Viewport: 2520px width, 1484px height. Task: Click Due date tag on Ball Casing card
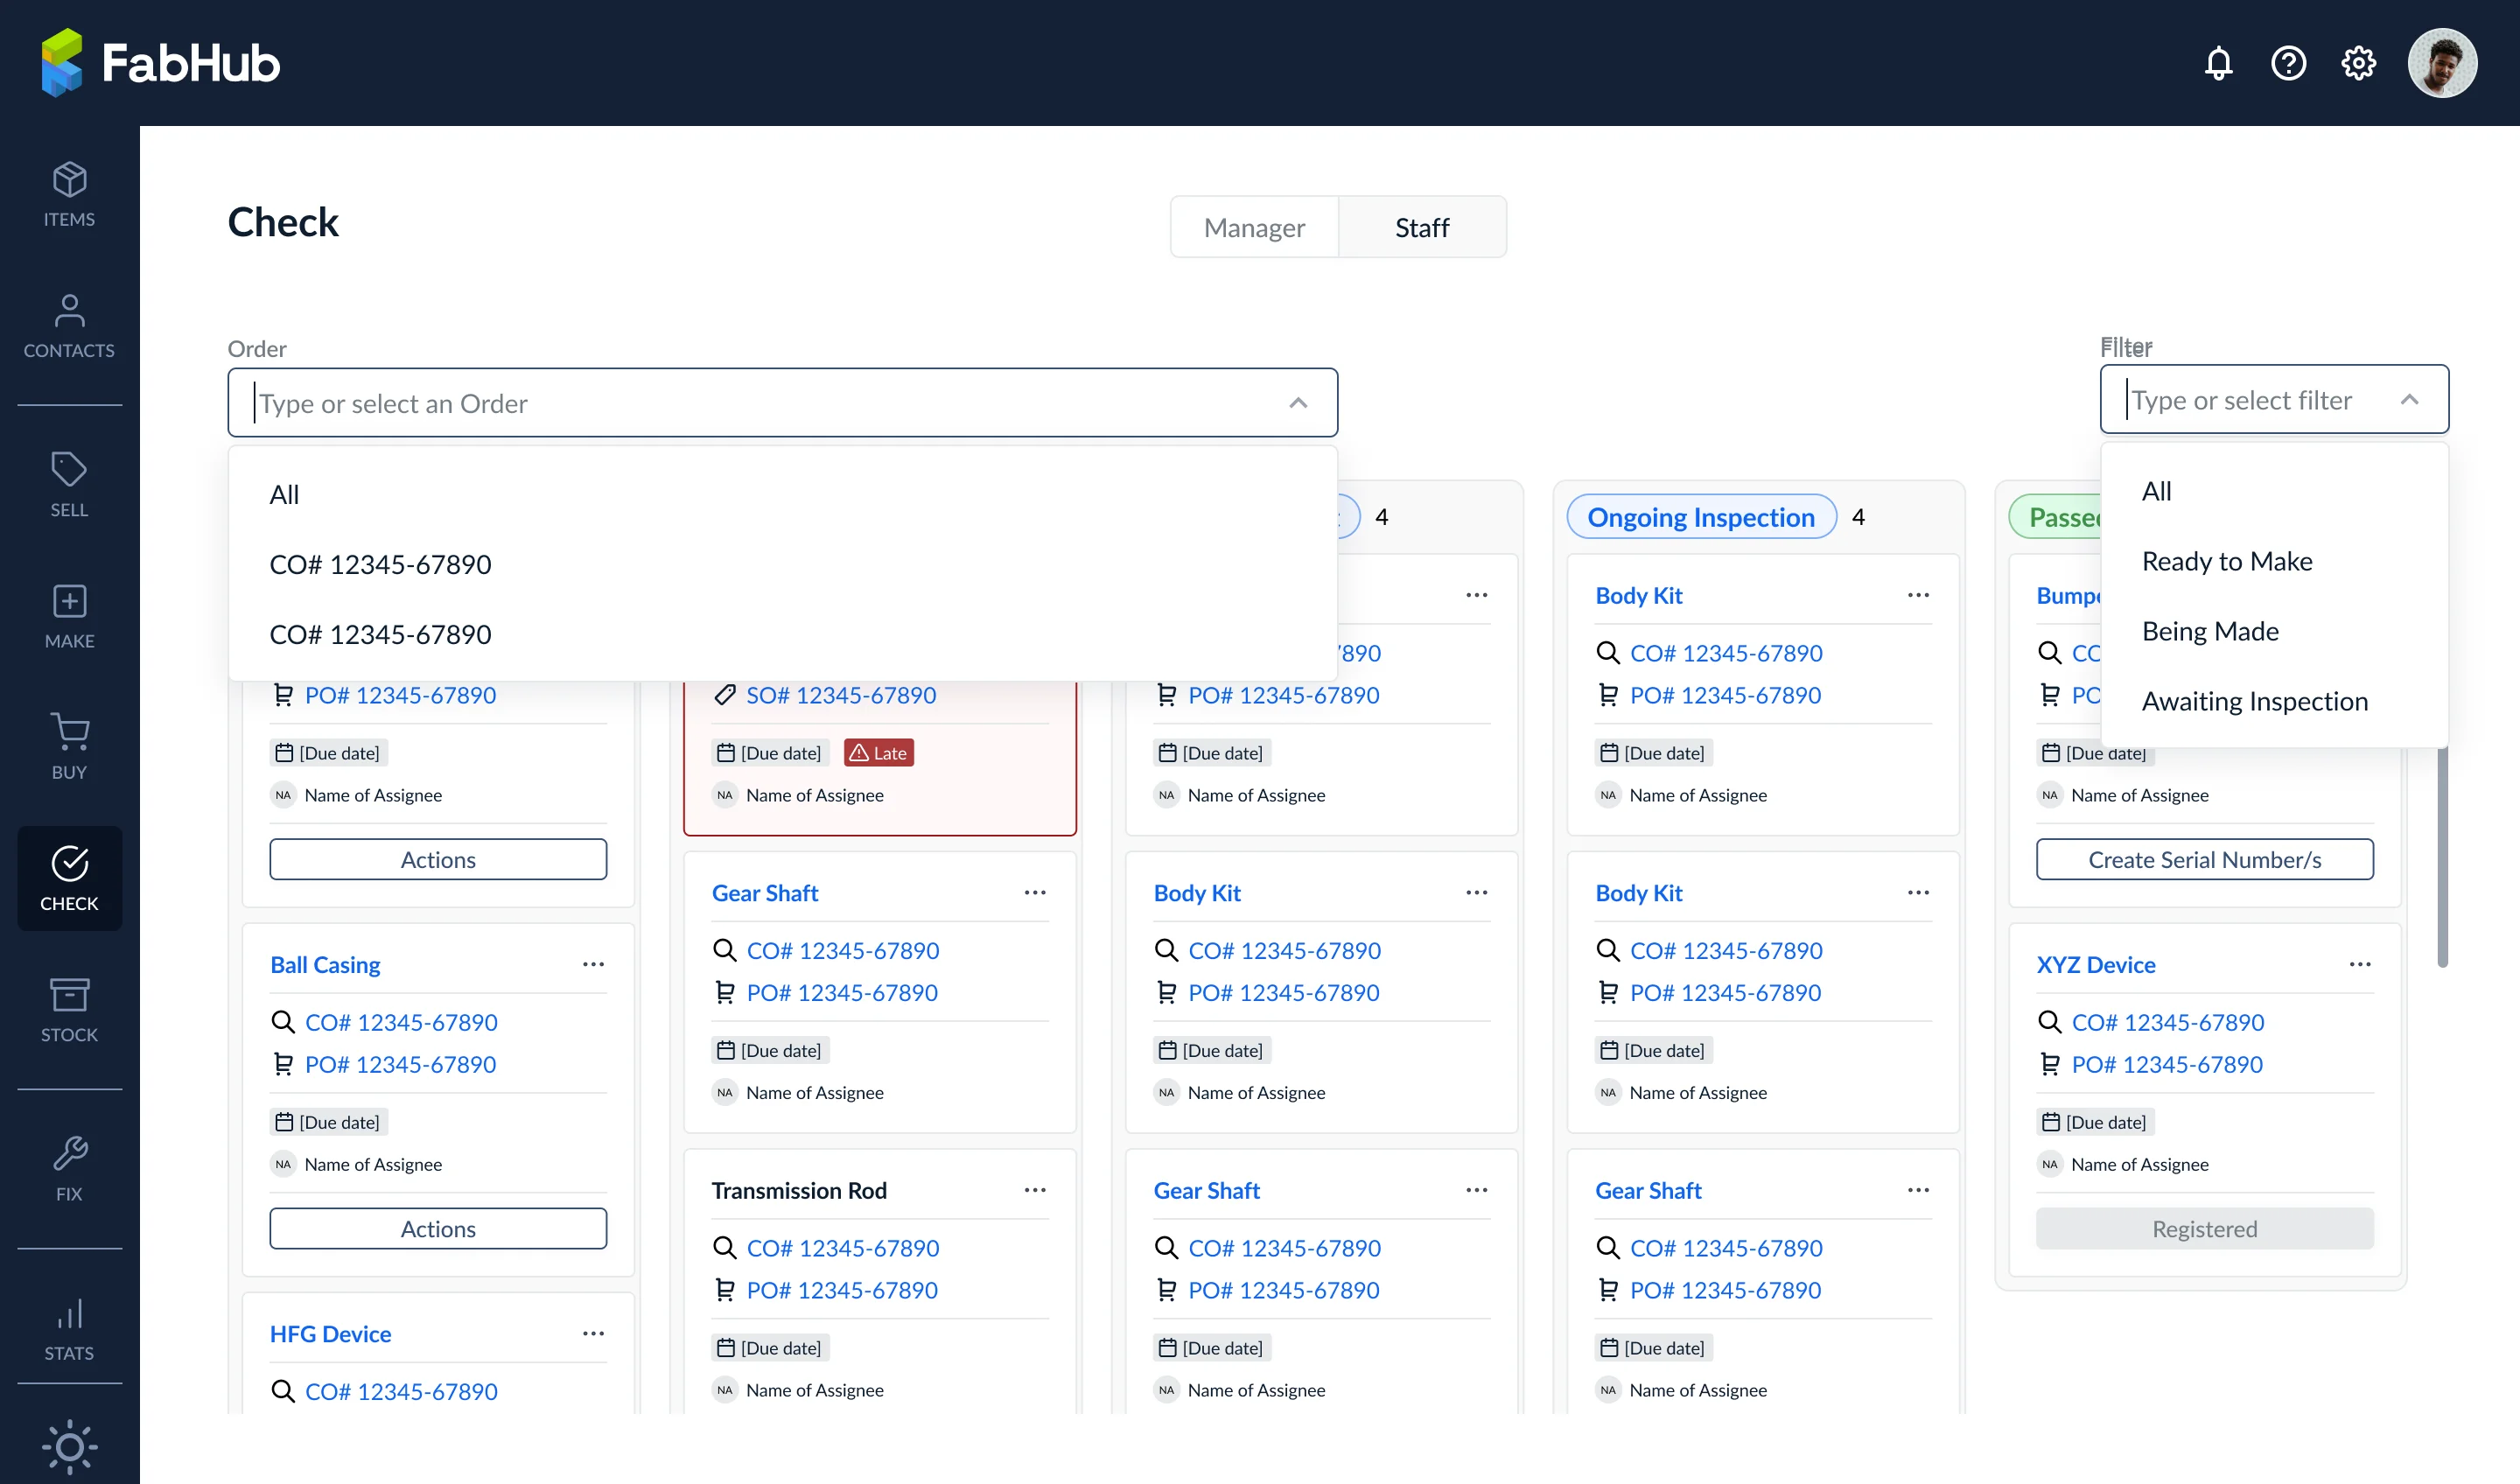pos(329,1122)
